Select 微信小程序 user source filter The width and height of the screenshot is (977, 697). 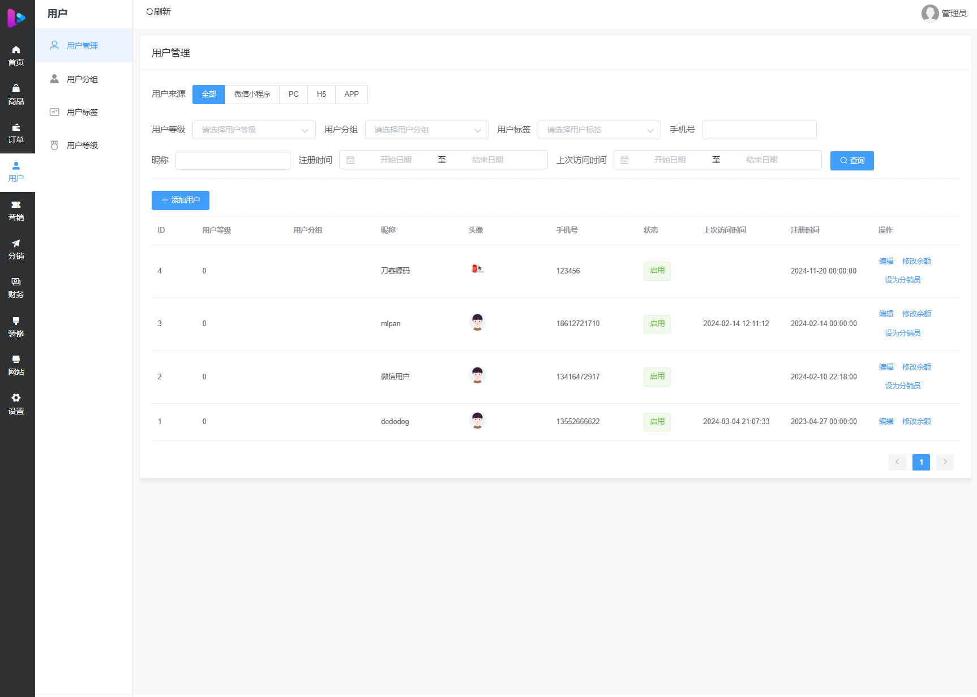point(252,95)
